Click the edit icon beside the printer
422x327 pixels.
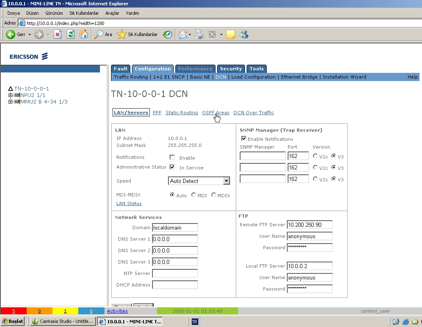pyautogui.click(x=212, y=34)
